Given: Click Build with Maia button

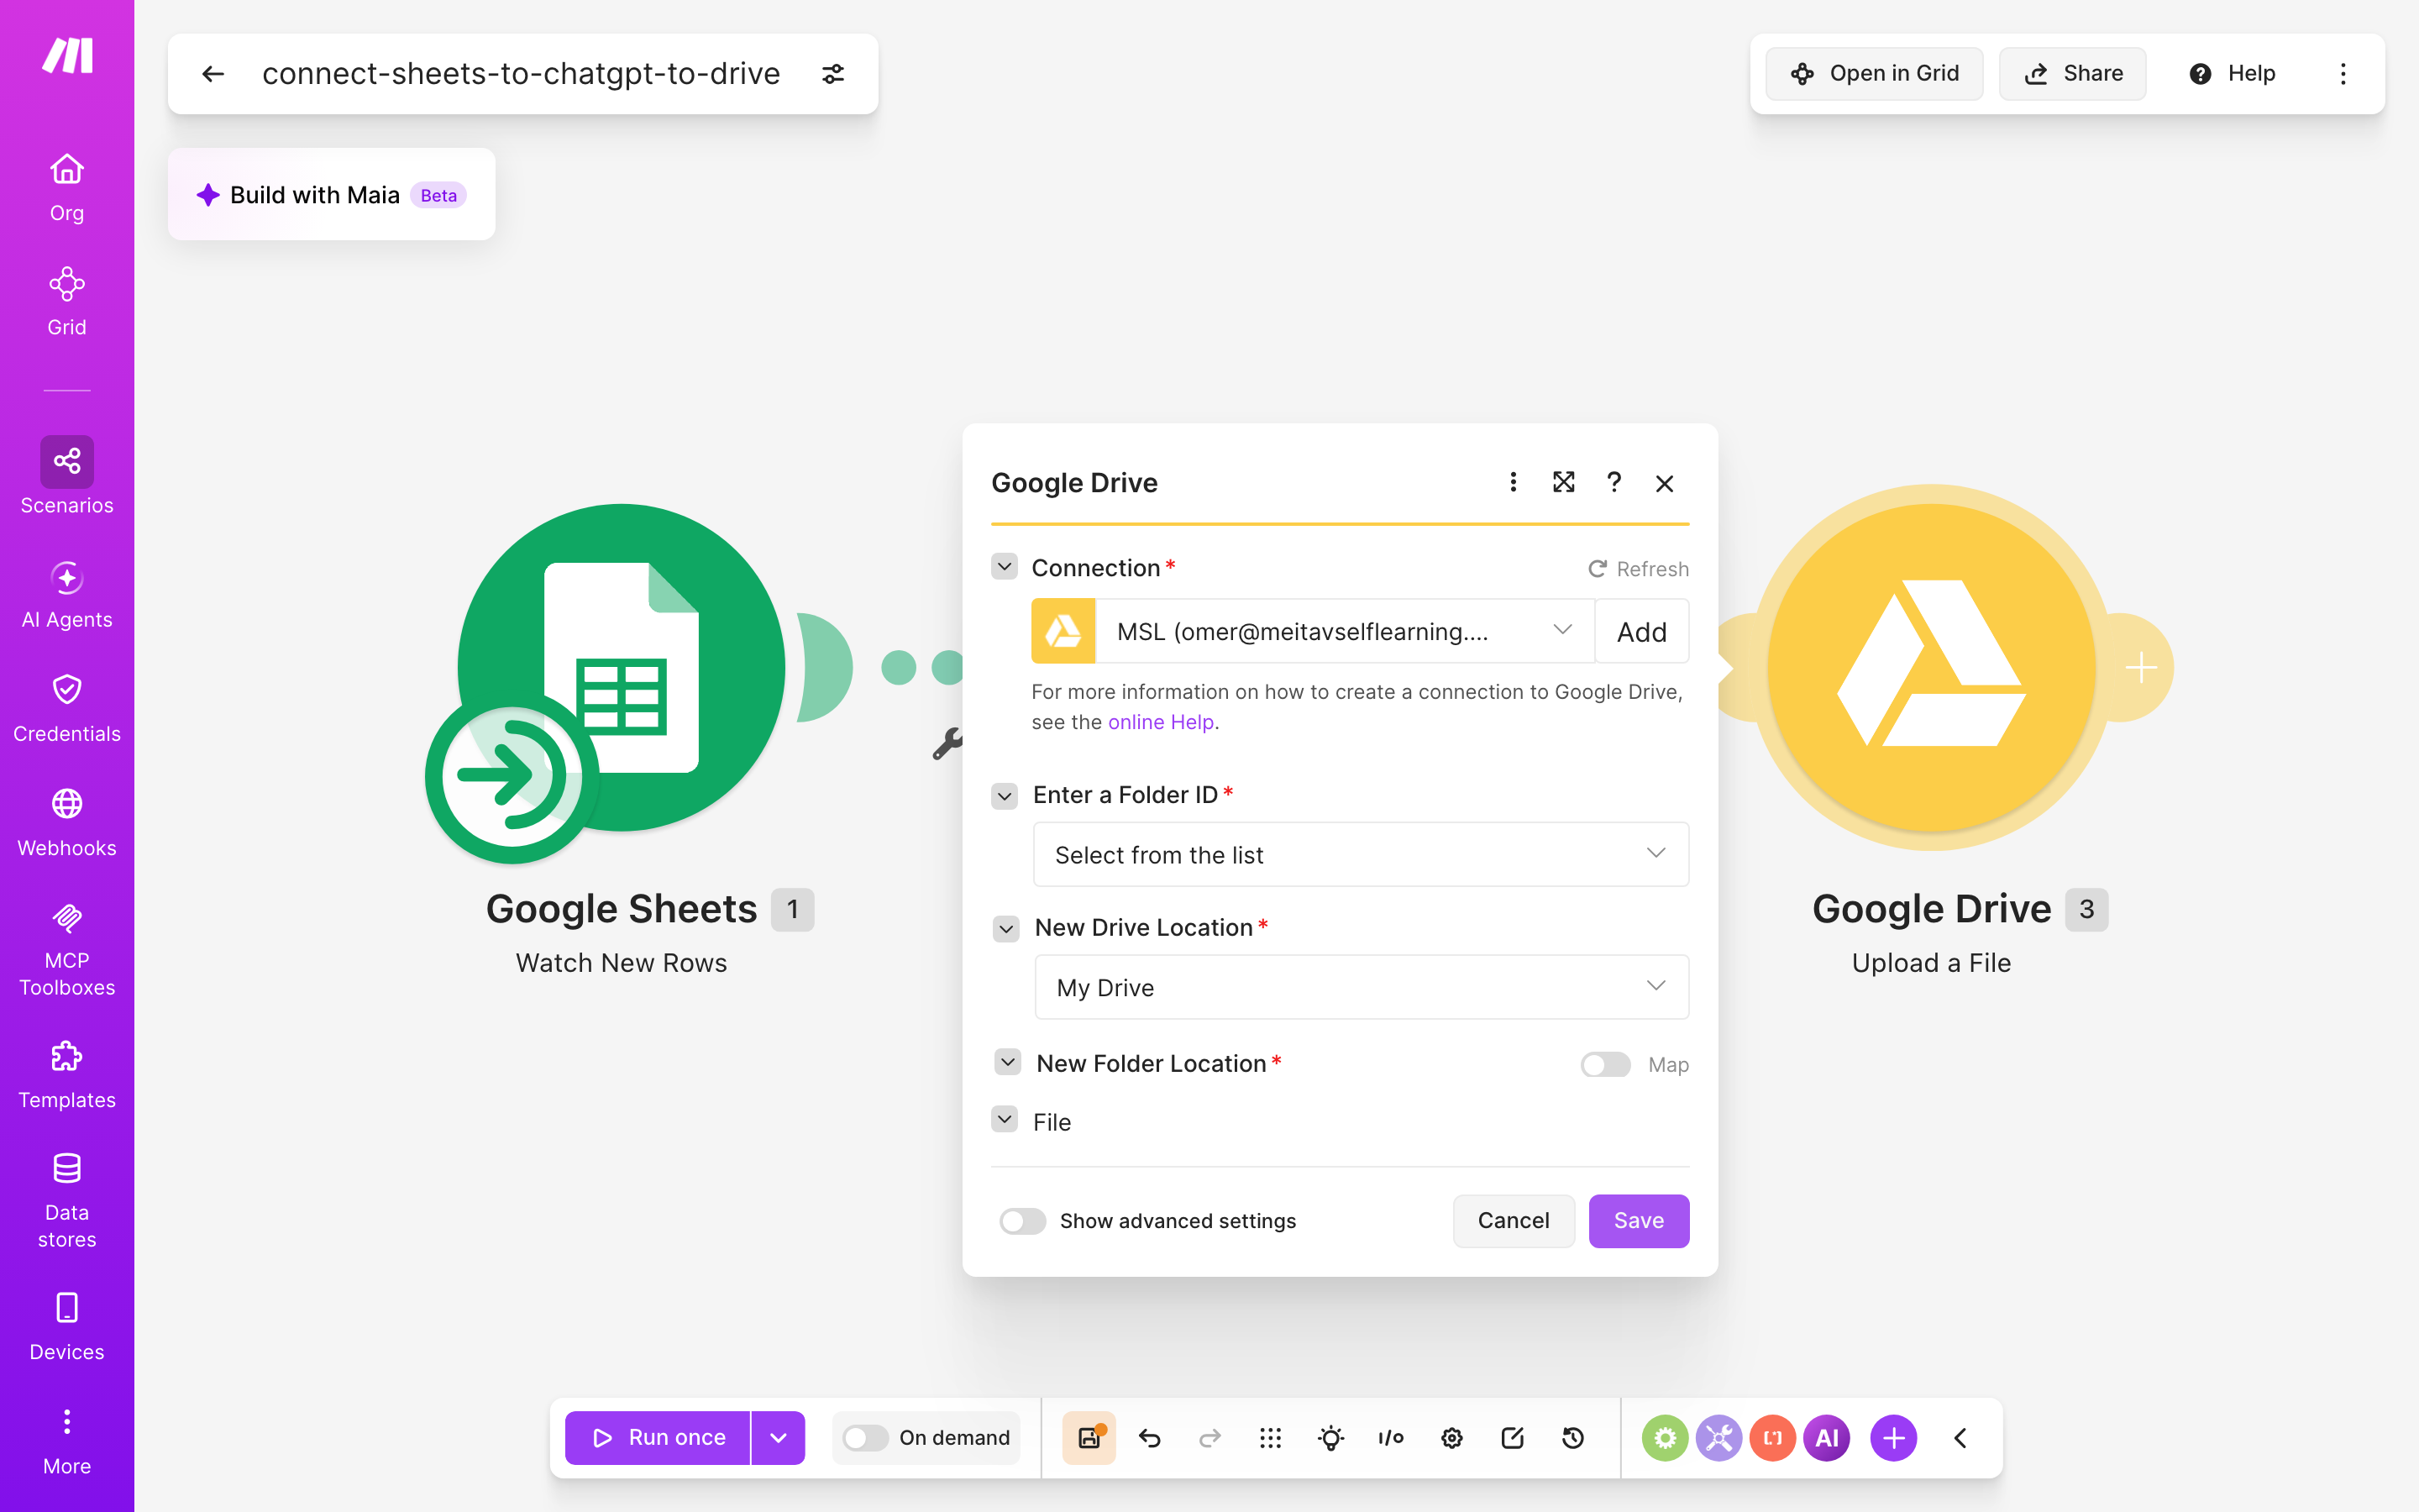Looking at the screenshot, I should tap(332, 194).
